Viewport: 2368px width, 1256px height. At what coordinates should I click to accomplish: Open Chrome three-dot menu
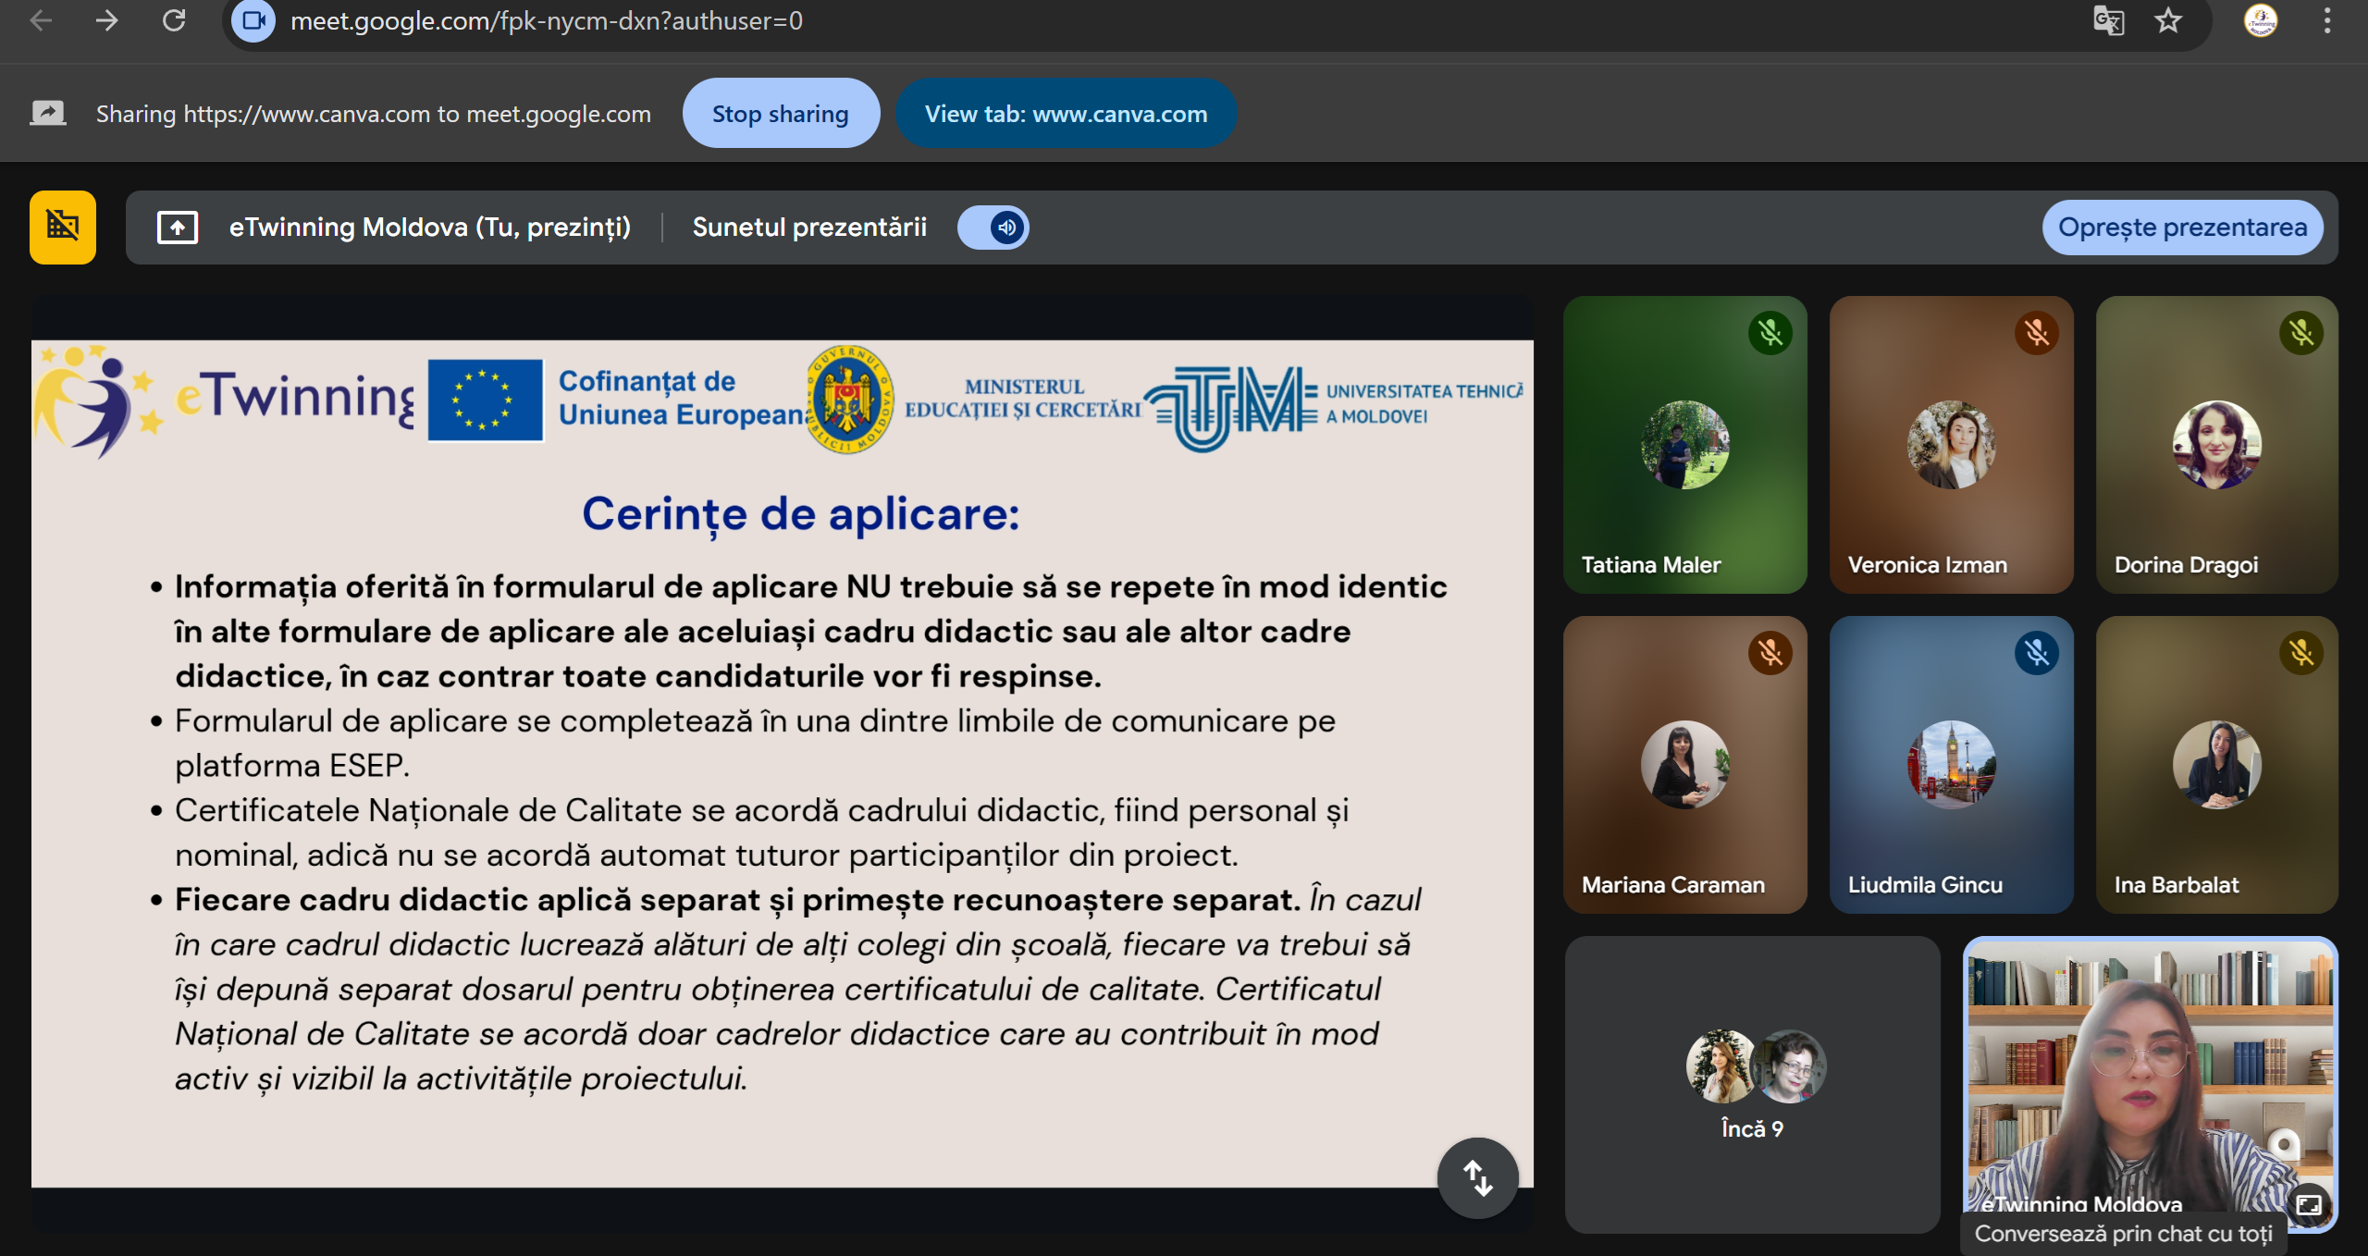[2327, 20]
